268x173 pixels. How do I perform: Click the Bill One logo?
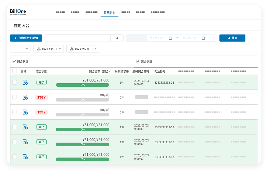click(x=18, y=12)
